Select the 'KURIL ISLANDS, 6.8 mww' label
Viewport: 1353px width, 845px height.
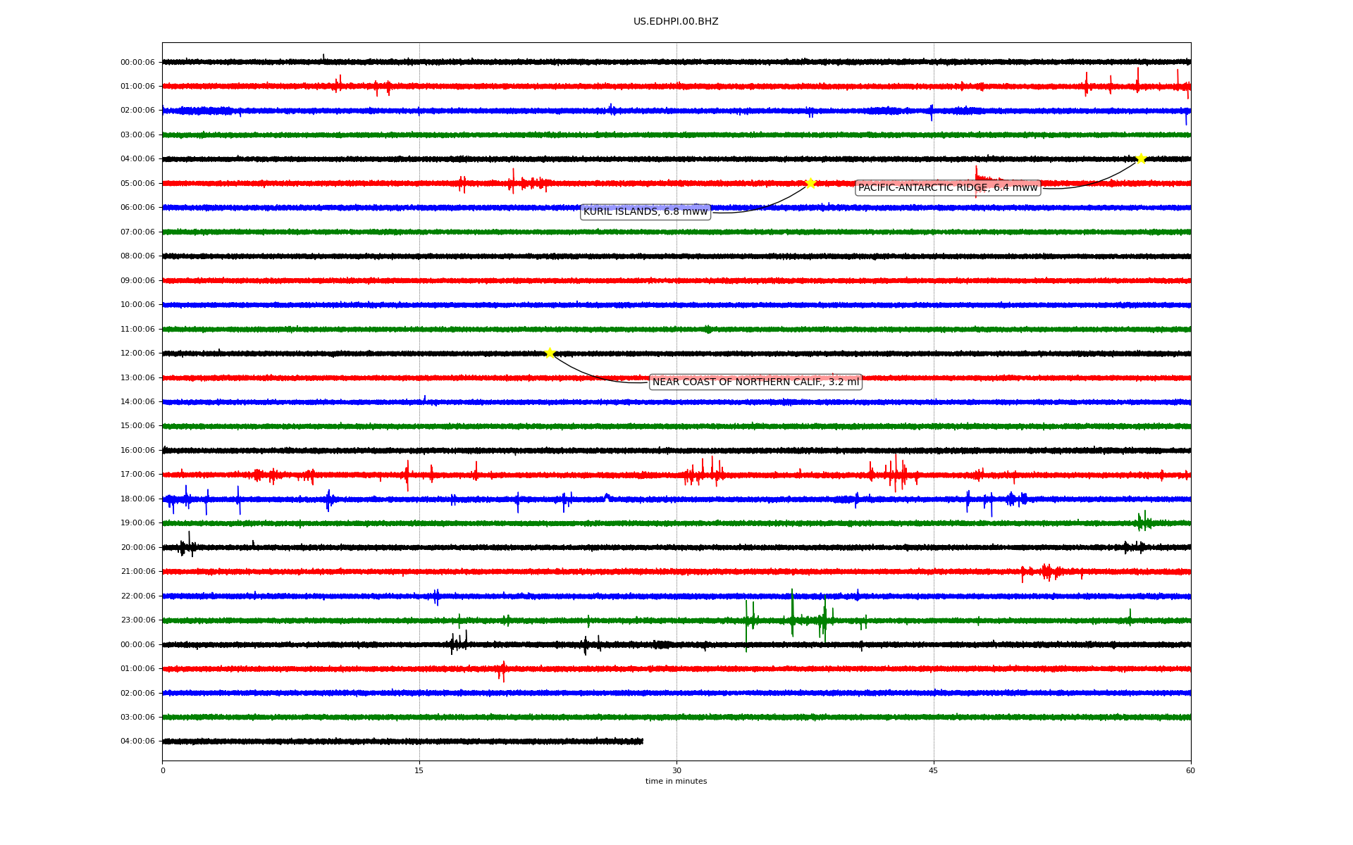(x=645, y=211)
